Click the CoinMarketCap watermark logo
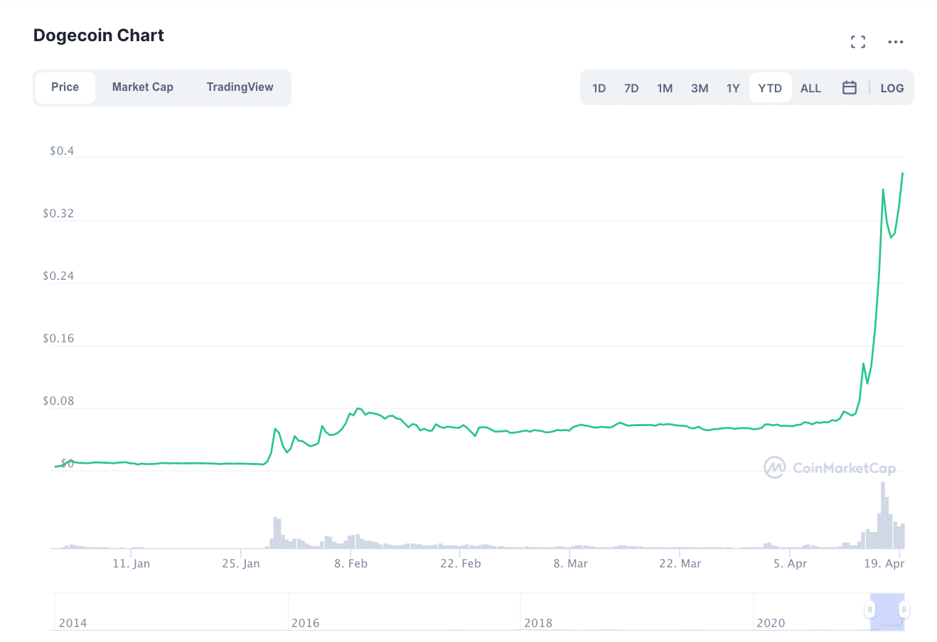The image size is (937, 642). (830, 467)
